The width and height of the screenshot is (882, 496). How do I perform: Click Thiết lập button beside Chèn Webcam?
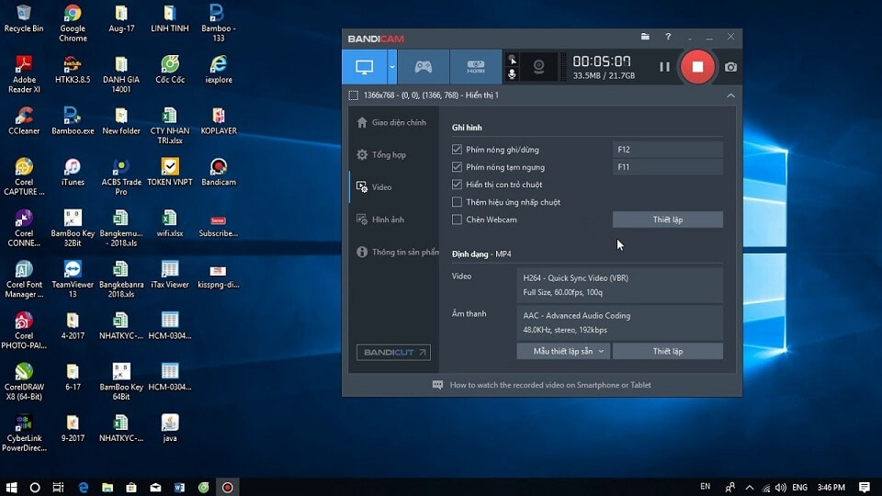coord(668,220)
